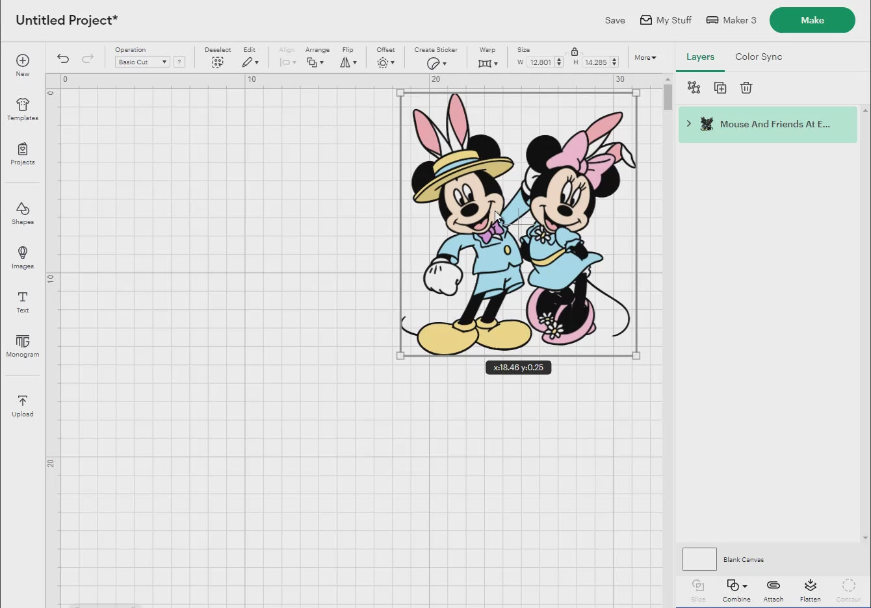Click the Mouse And Friends layer thumbnail
This screenshot has width=871, height=608.
707,124
